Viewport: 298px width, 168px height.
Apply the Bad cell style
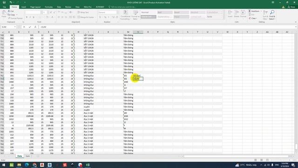click(x=164, y=13)
